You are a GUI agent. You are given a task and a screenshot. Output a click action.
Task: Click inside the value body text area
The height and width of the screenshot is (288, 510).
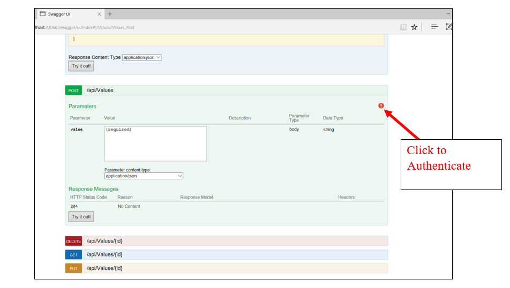(155, 143)
